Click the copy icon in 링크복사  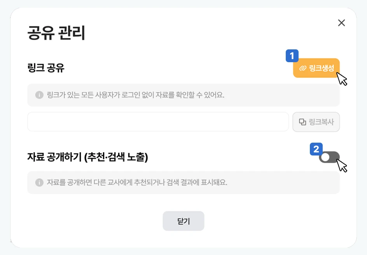coord(302,122)
